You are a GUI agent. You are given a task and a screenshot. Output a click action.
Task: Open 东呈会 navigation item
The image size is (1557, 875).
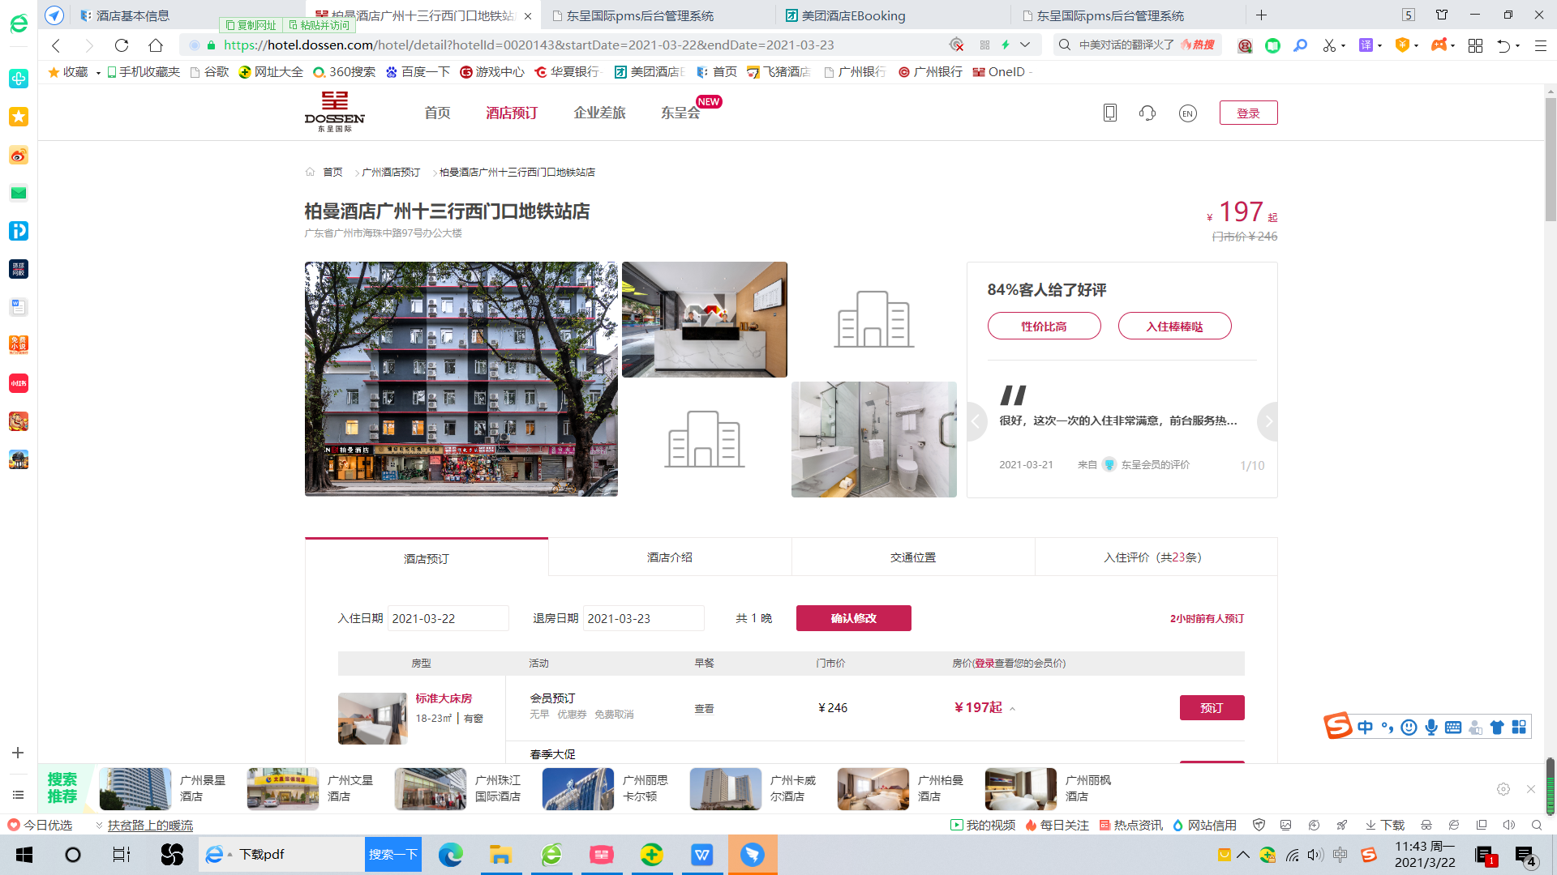680,113
